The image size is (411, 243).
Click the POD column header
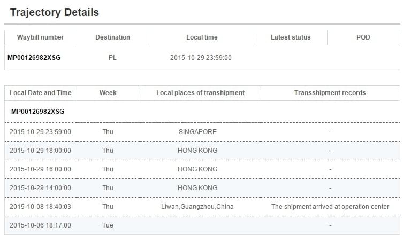pyautogui.click(x=363, y=37)
